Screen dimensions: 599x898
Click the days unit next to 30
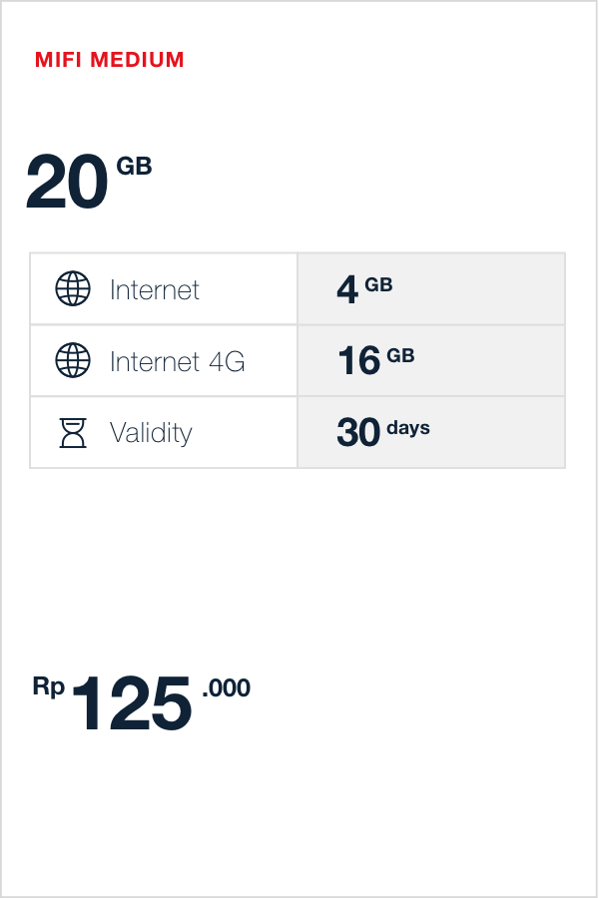point(408,428)
